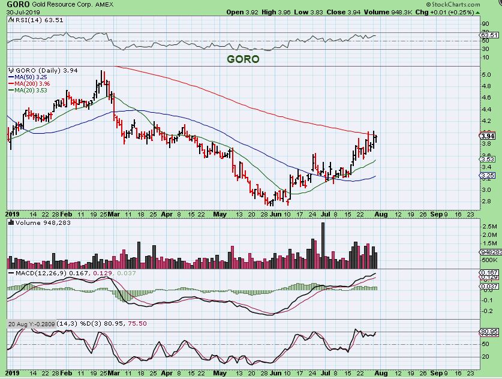Click the candlestick icon before GORO (Daily)

point(11,70)
